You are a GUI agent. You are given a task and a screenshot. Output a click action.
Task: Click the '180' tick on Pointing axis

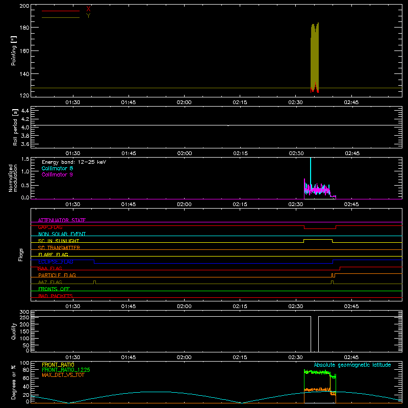point(24,28)
